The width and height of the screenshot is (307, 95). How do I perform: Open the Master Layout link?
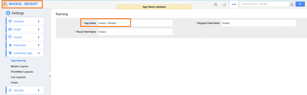click(19, 66)
